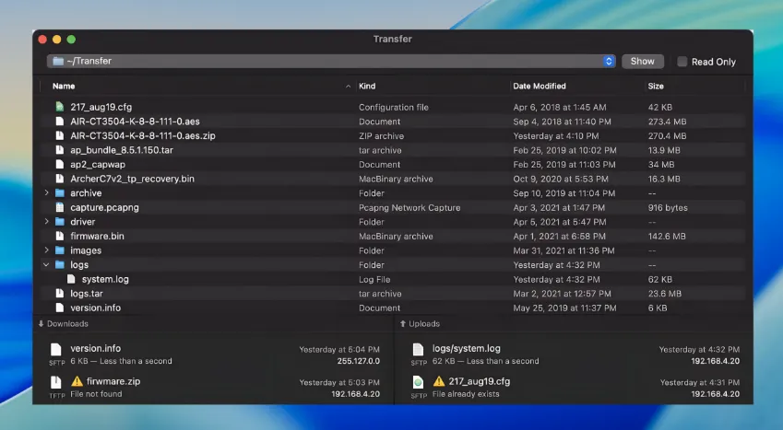Click the version.info file icon in file list
Viewport: 783px width, 430px height.
pyautogui.click(x=60, y=308)
